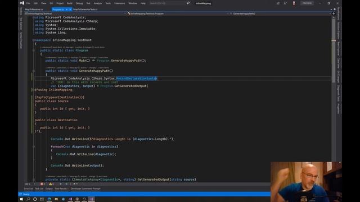Click "public class Destination" text
Image resolution: width=360 pixels, height=202 pixels.
(56, 120)
